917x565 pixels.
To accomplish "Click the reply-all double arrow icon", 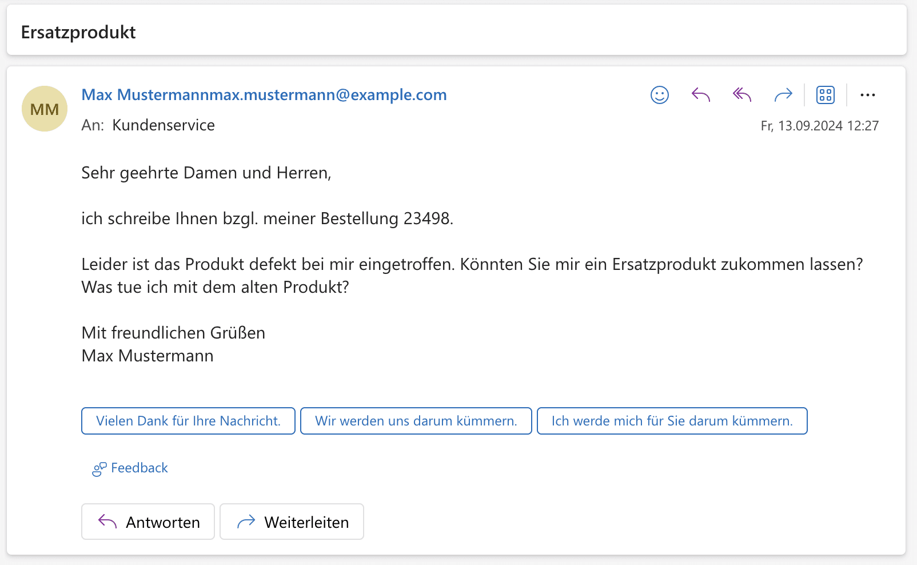I will (742, 95).
